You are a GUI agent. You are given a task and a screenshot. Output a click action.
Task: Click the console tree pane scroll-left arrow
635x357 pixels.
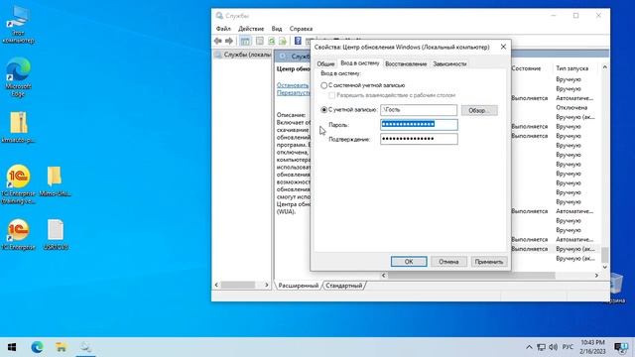[216, 285]
